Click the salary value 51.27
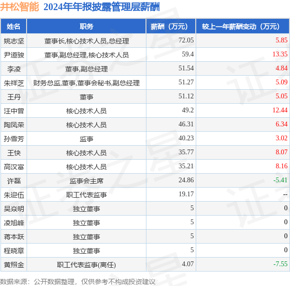 [186, 82]
